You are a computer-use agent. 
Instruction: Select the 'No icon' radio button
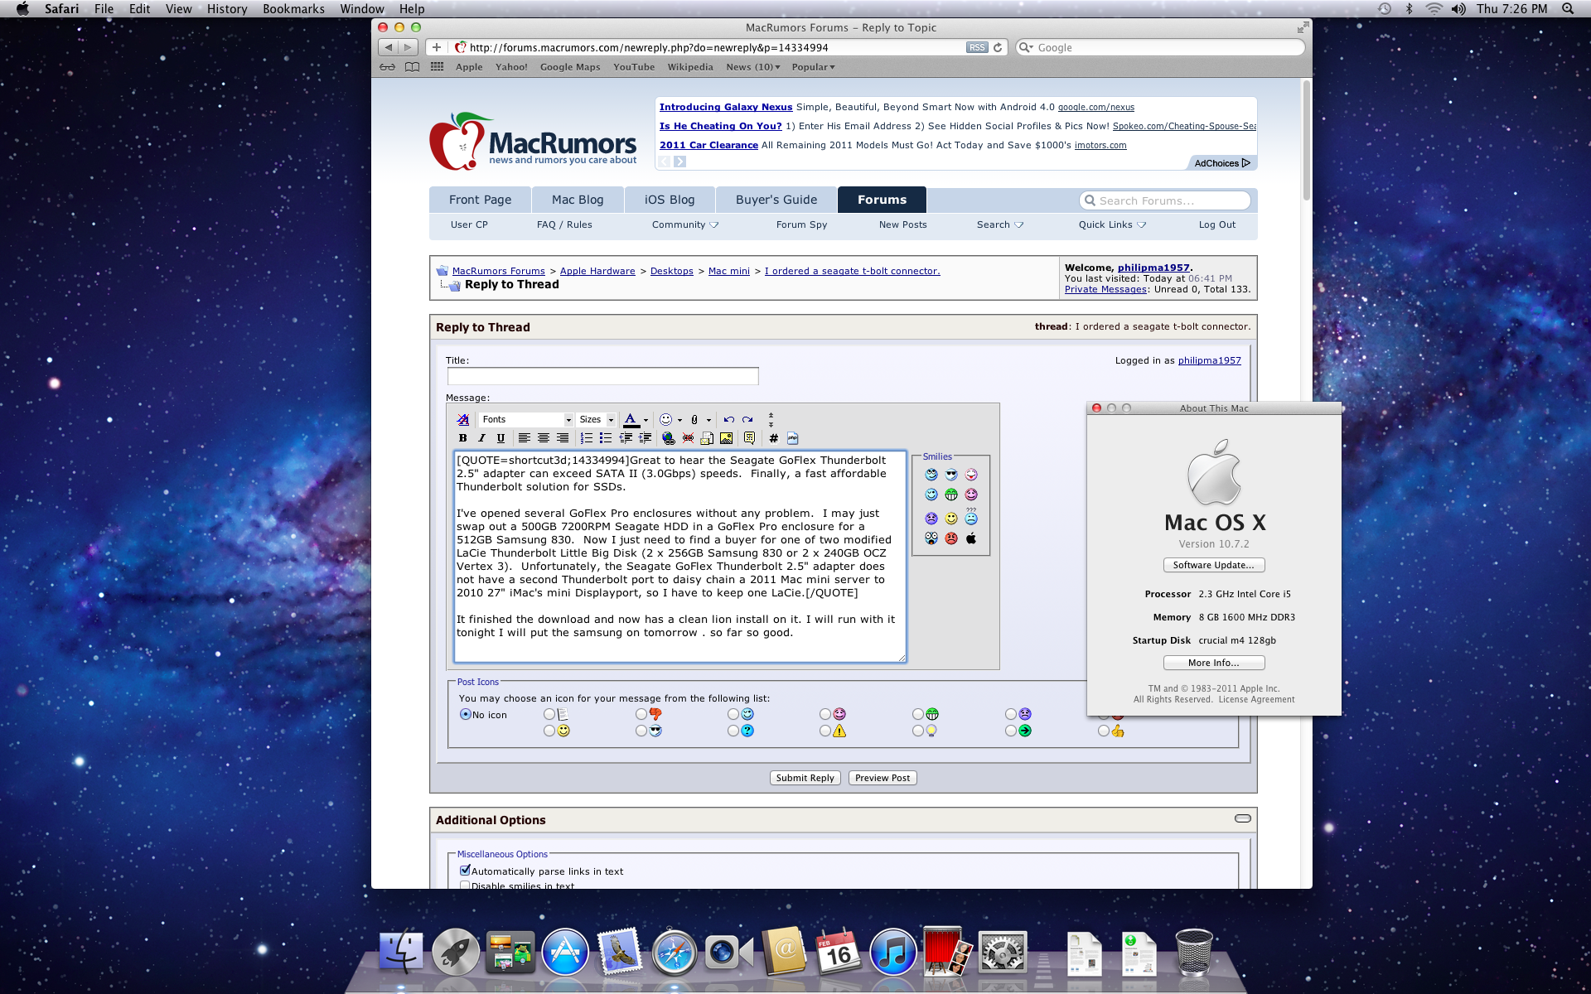[x=466, y=714]
